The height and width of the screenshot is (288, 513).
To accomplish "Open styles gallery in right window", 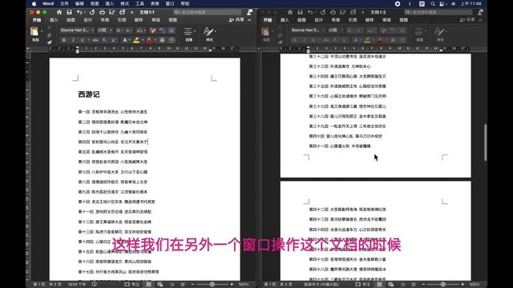I will [440, 34].
